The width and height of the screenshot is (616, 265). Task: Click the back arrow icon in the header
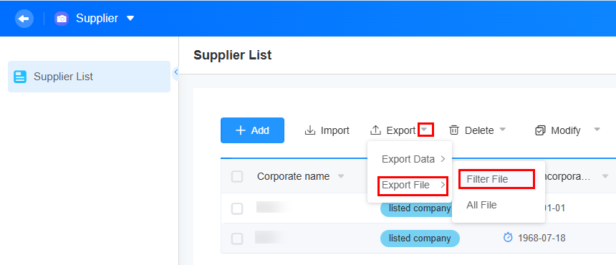24,19
